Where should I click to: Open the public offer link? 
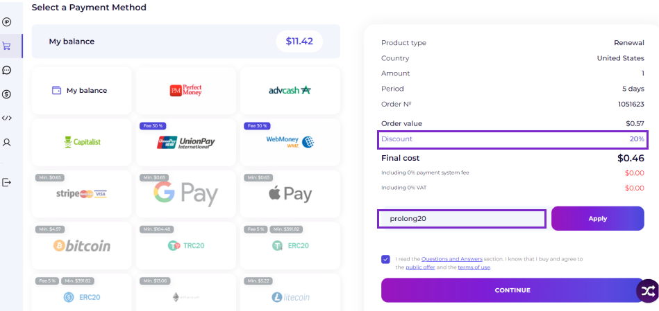pos(420,267)
